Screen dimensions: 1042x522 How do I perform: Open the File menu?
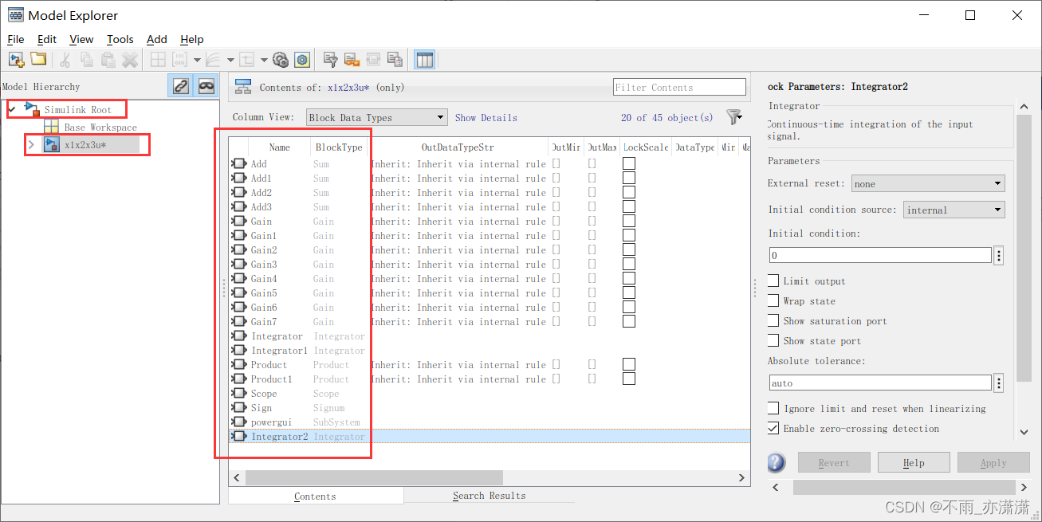16,39
